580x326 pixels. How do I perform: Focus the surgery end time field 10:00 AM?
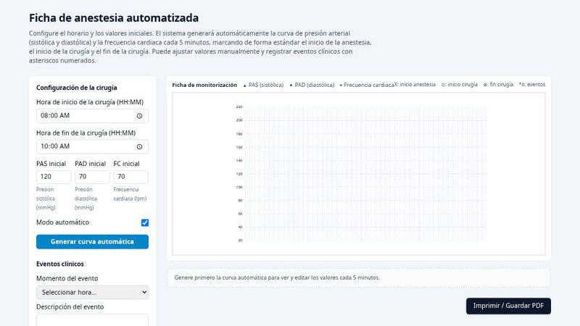pos(93,146)
